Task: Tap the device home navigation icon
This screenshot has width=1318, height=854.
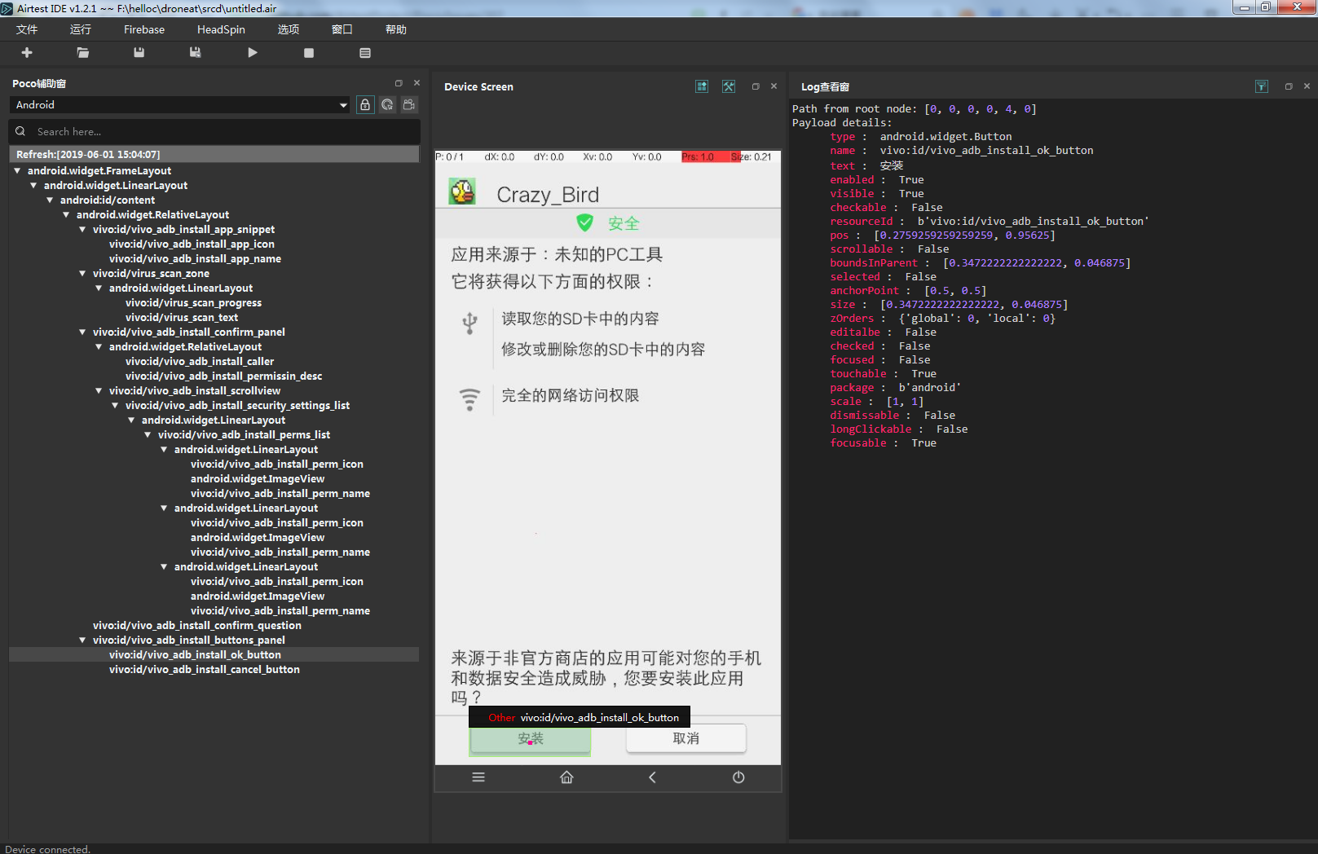Action: [566, 777]
